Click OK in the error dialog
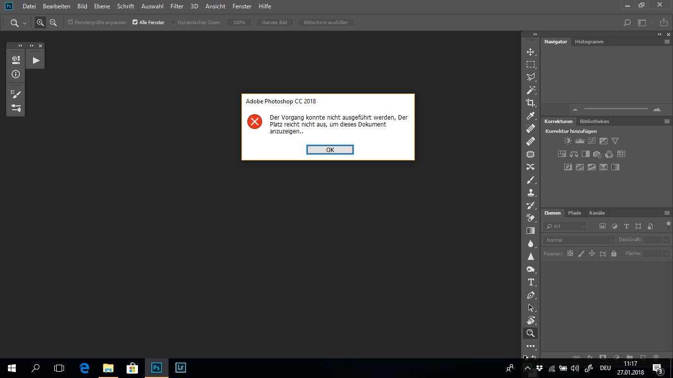 pyautogui.click(x=330, y=150)
